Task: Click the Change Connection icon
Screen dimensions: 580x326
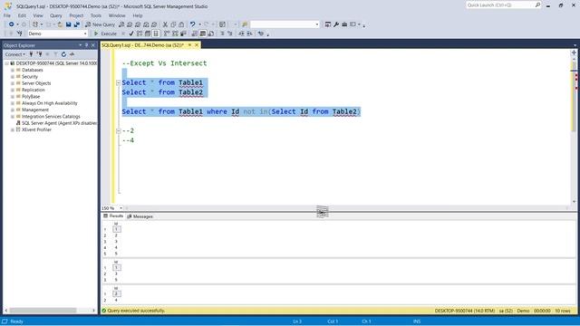Action: tap(20, 34)
